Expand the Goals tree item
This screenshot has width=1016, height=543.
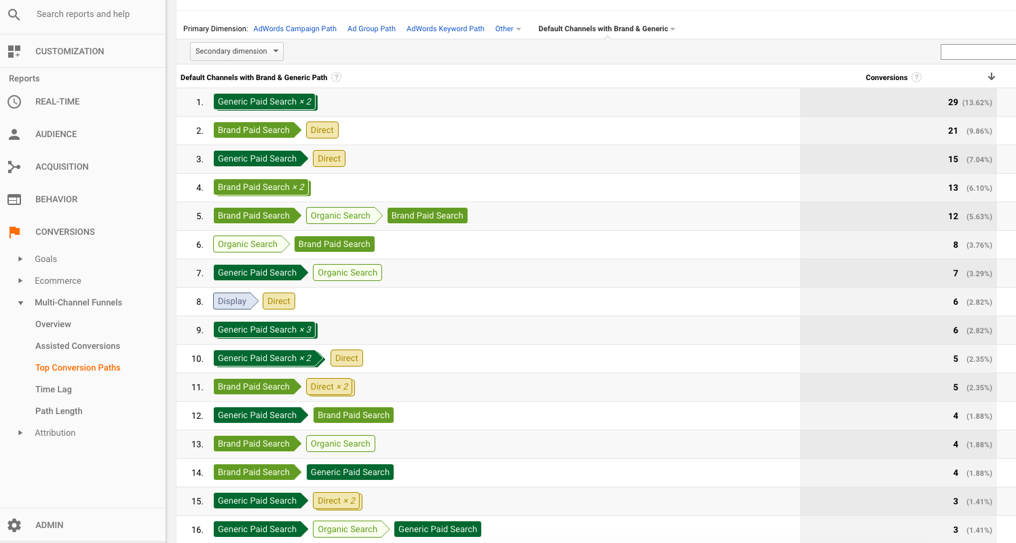pyautogui.click(x=20, y=259)
